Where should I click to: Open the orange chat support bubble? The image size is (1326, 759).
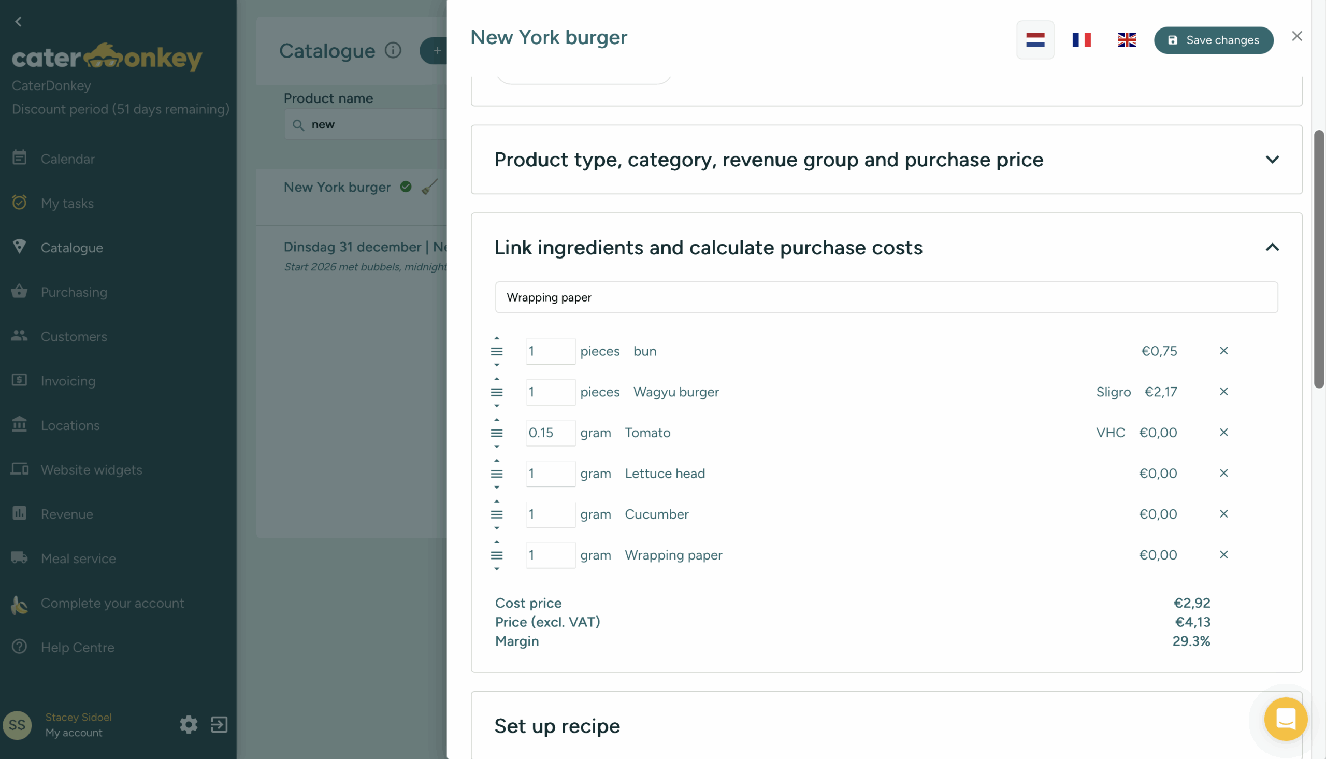pos(1286,719)
